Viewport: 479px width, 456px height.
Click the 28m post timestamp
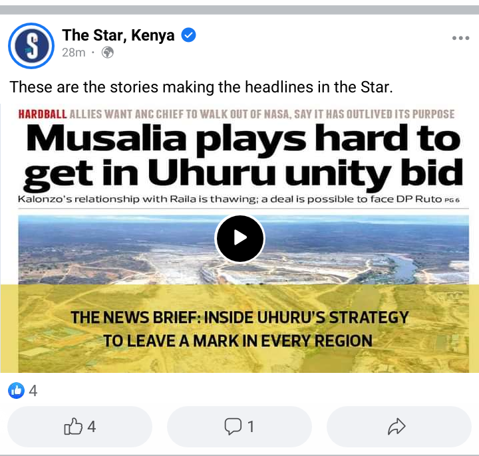[x=74, y=53]
